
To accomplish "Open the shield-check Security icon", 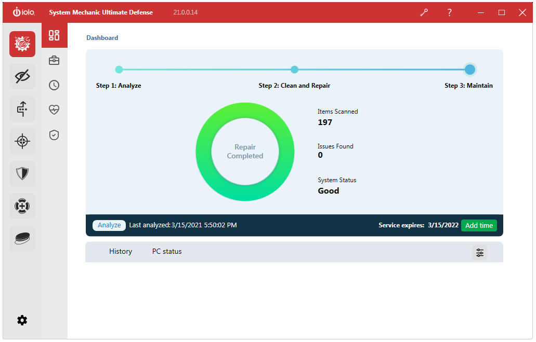I will click(x=54, y=135).
